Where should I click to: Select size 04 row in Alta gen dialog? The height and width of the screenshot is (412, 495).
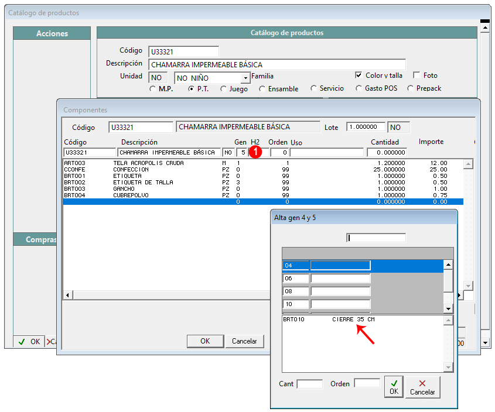[x=363, y=265]
